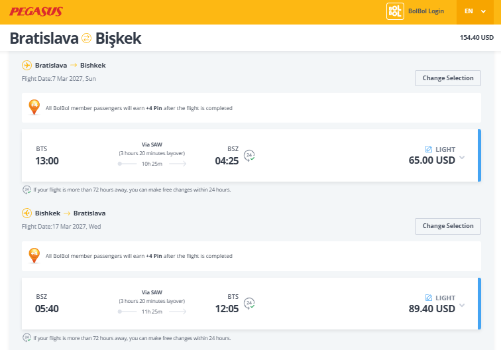The image size is (501, 350).
Task: Select the BTS 13:00 outbound flight card
Action: click(x=251, y=155)
